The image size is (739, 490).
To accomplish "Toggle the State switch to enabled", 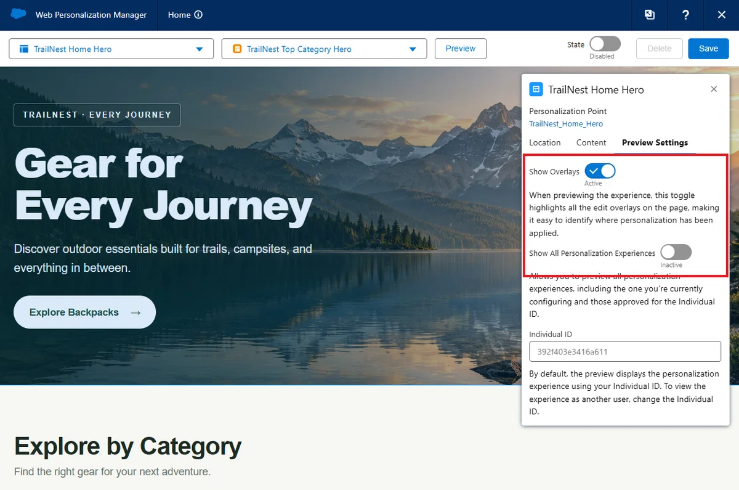I will [x=605, y=44].
